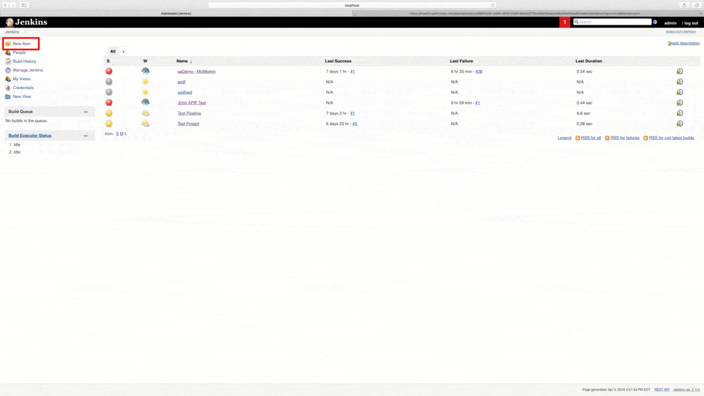Open the new view plus tab
This screenshot has width=704, height=396.
click(x=123, y=51)
